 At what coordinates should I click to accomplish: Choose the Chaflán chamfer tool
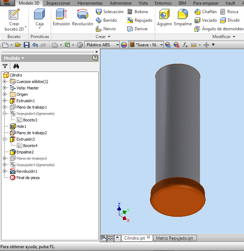206,12
